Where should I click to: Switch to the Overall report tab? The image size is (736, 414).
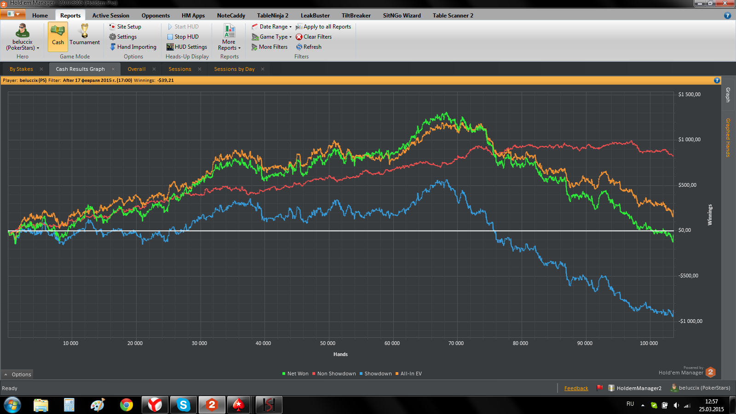pyautogui.click(x=137, y=69)
